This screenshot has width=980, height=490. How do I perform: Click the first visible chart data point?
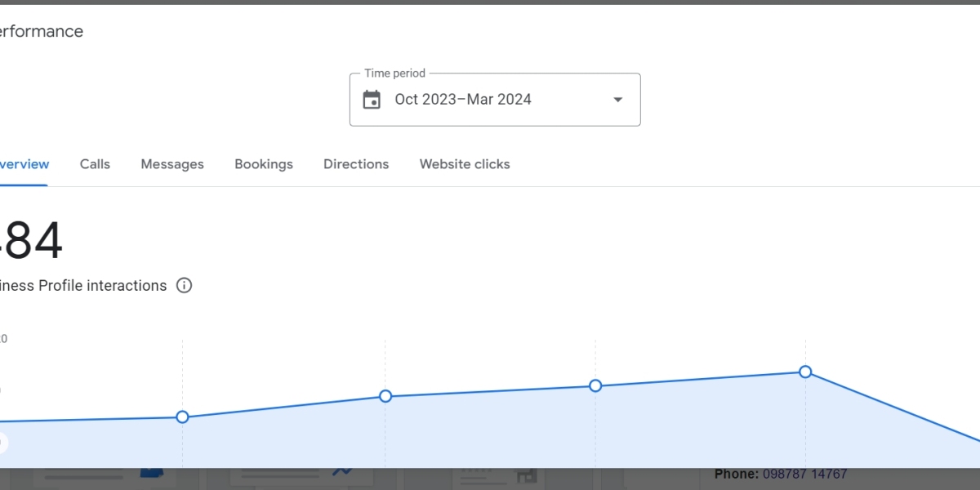(182, 417)
